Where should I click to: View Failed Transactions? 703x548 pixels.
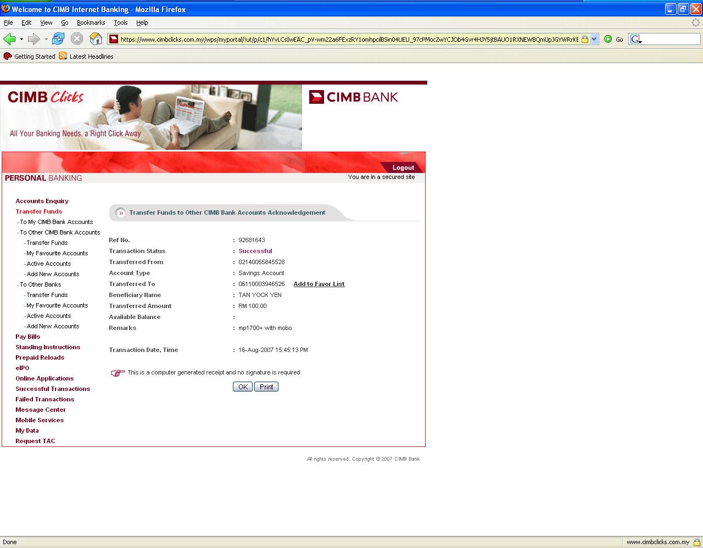44,399
